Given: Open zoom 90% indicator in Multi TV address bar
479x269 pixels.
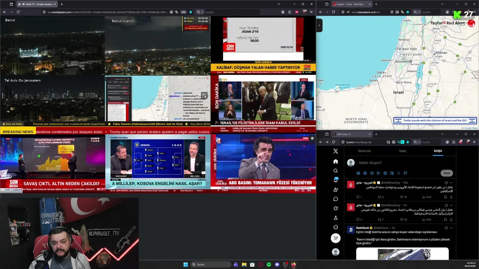Looking at the screenshot, I should 184,12.
